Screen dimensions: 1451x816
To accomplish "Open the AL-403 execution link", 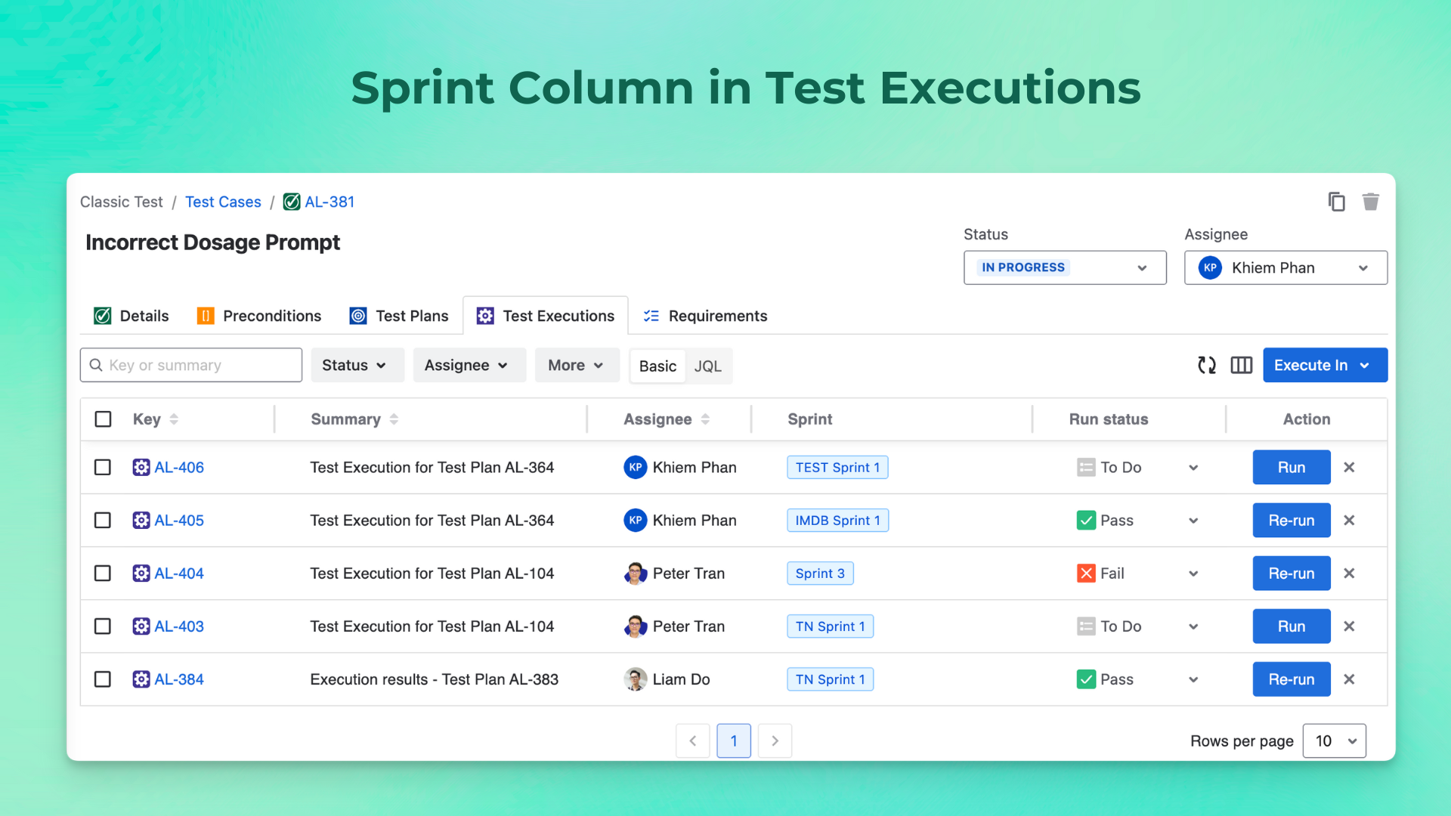I will tap(179, 626).
